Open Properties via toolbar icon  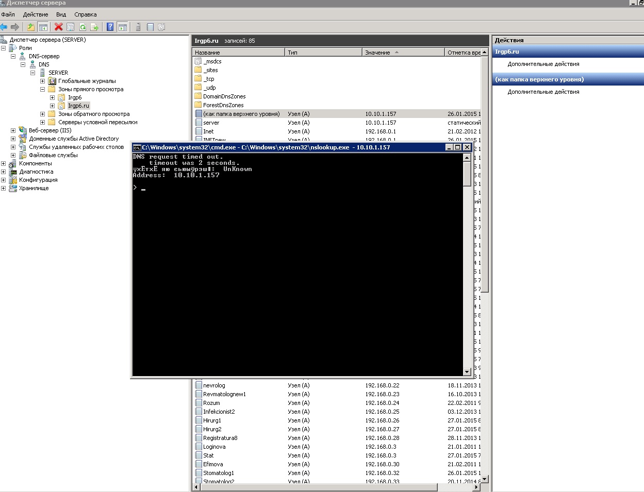pyautogui.click(x=71, y=27)
